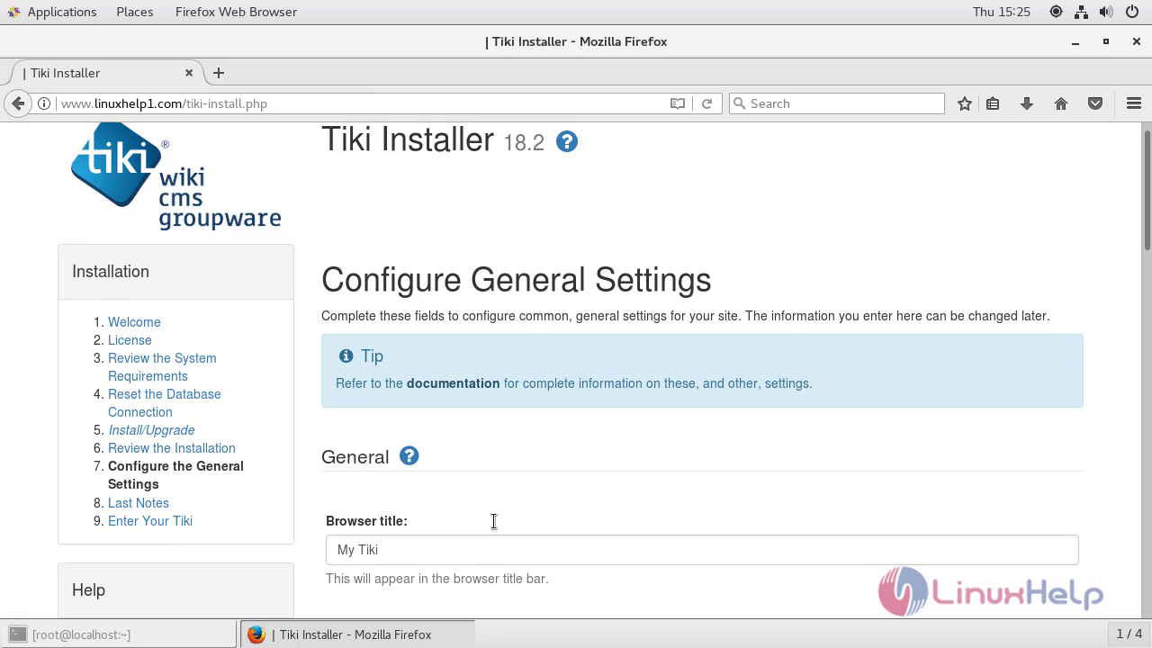Viewport: 1152px width, 648px height.
Task: Select the Configure the General Settings step text
Action: point(175,475)
